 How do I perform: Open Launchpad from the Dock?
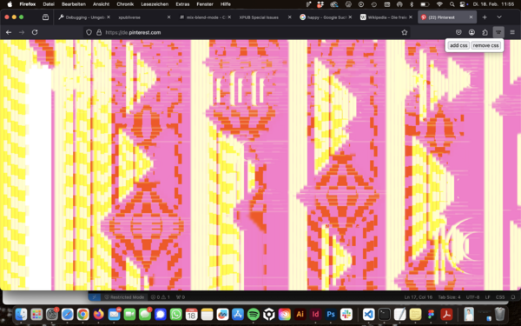tap(36, 314)
